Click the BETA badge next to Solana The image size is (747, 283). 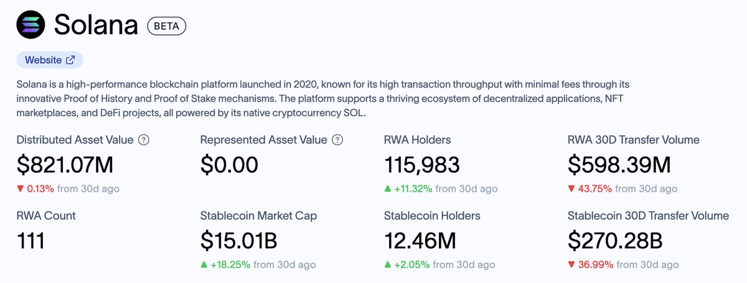coord(167,26)
